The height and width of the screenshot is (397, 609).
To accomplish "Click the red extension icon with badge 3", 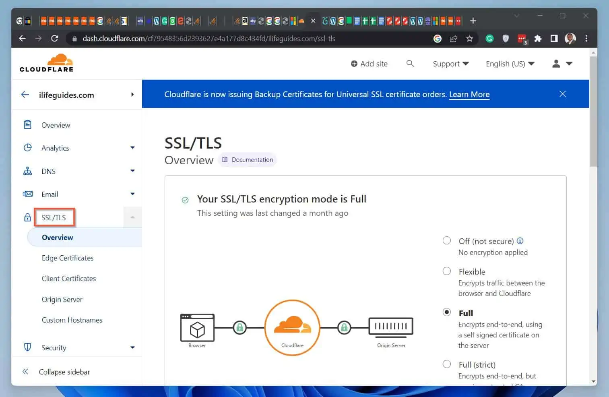I will [x=522, y=39].
